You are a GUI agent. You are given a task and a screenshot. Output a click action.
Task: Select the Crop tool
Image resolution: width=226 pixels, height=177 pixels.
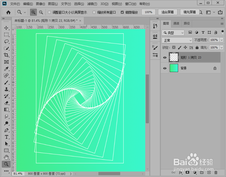pos(7,55)
